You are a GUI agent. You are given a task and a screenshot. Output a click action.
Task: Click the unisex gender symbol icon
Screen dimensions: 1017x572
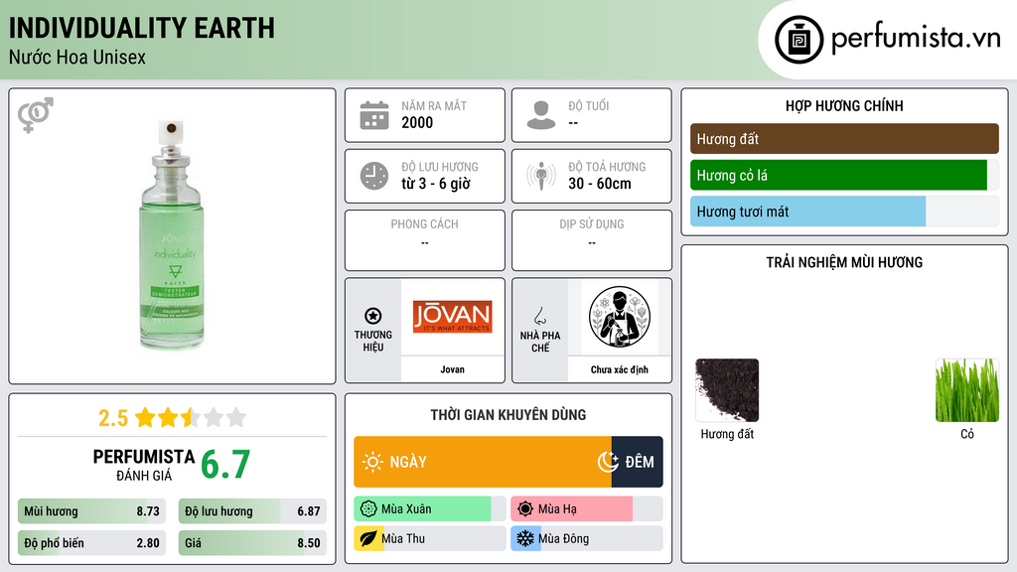[x=36, y=115]
